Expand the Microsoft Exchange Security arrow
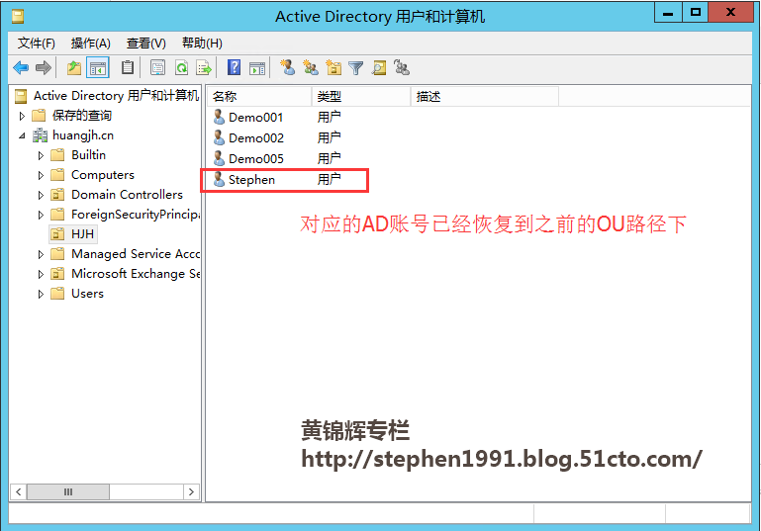 pos(41,275)
